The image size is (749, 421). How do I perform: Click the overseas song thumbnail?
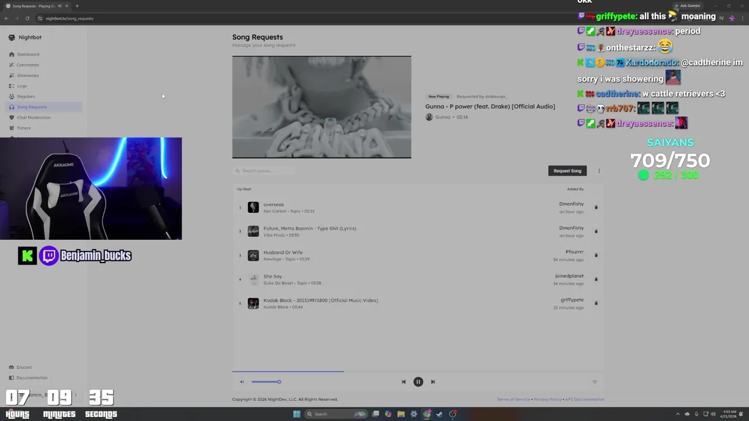click(253, 207)
